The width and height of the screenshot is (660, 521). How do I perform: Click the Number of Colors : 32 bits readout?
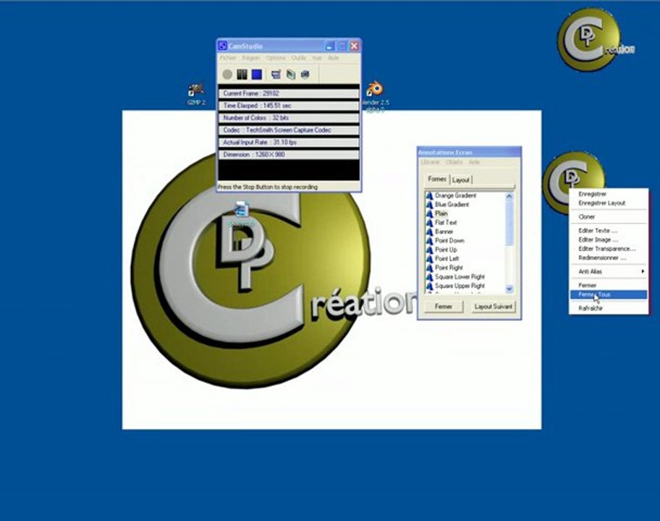(289, 118)
